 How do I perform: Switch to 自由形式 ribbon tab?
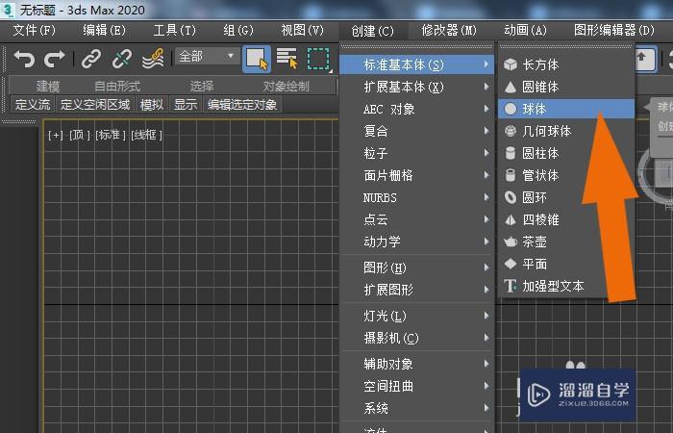(x=117, y=87)
